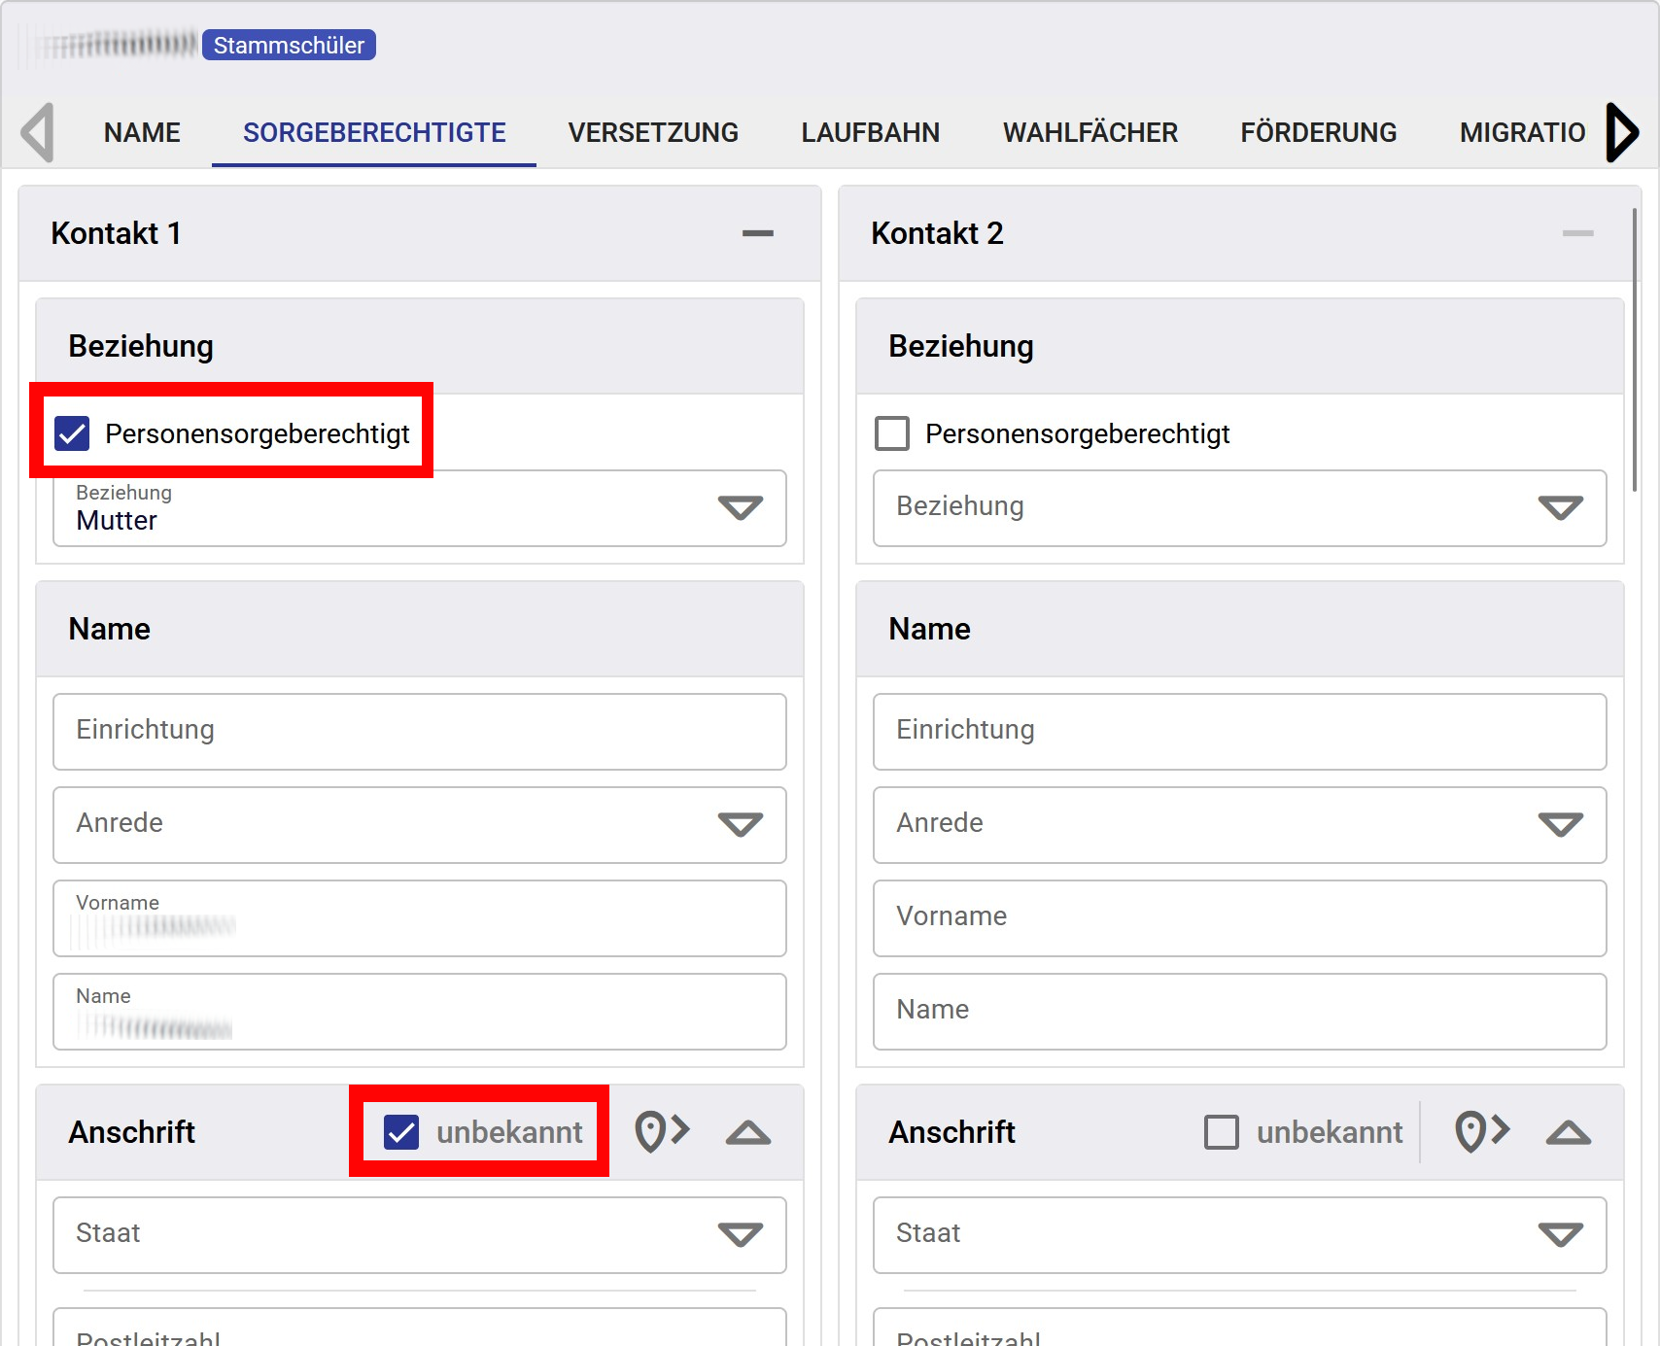1660x1346 pixels.
Task: Collapse the Kontakt 2 Anschrift section chevron
Action: tap(1568, 1132)
